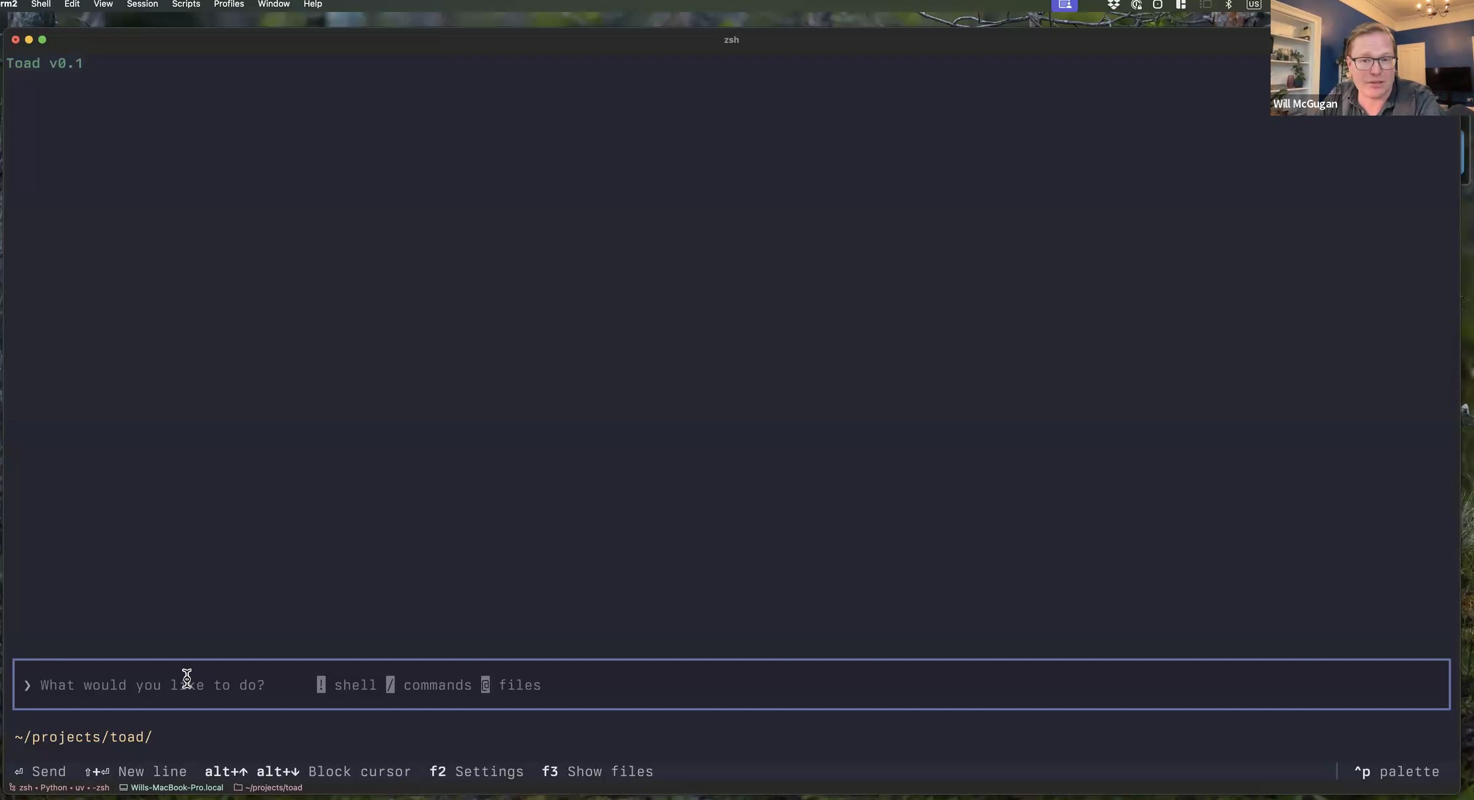Click the zsh job name in status bar
Image resolution: width=1474 pixels, height=800 pixels.
tap(25, 788)
